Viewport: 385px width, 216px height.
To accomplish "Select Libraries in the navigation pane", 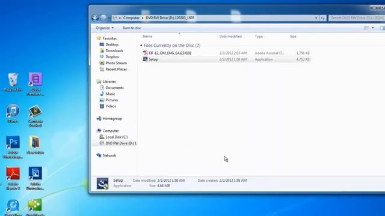I will (109, 82).
